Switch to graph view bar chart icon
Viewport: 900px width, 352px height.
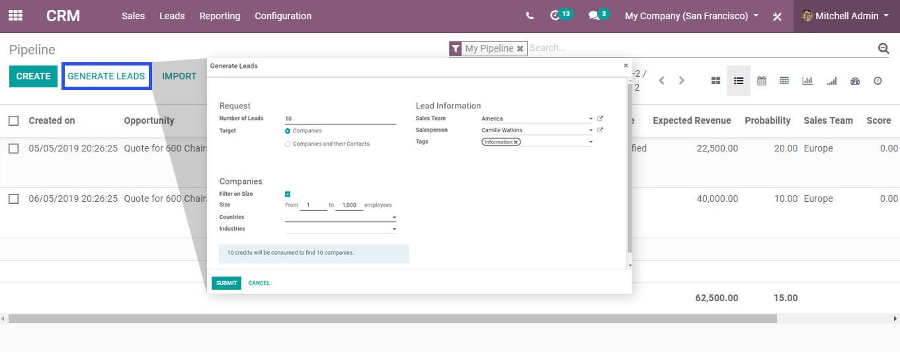tap(807, 81)
